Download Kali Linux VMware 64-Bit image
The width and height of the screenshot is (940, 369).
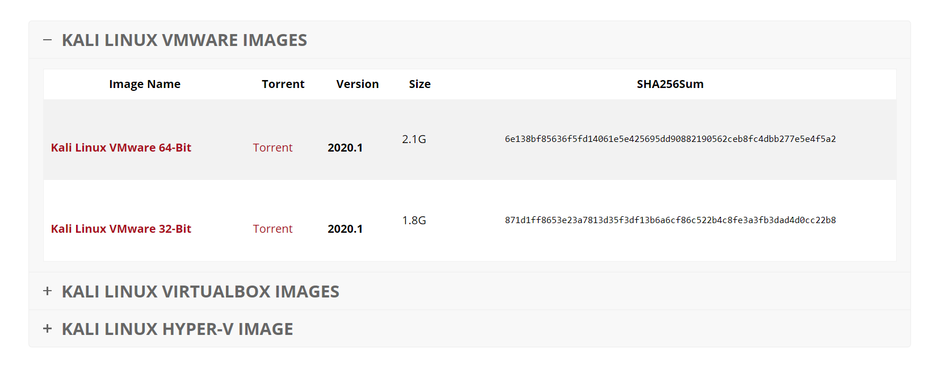[121, 148]
